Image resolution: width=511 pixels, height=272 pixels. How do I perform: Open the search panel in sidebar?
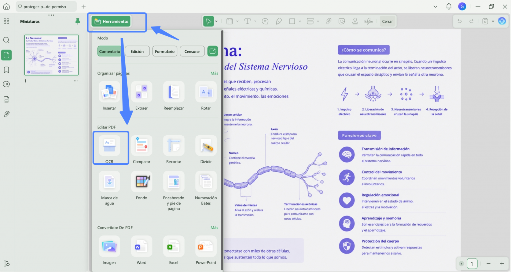coord(6,40)
